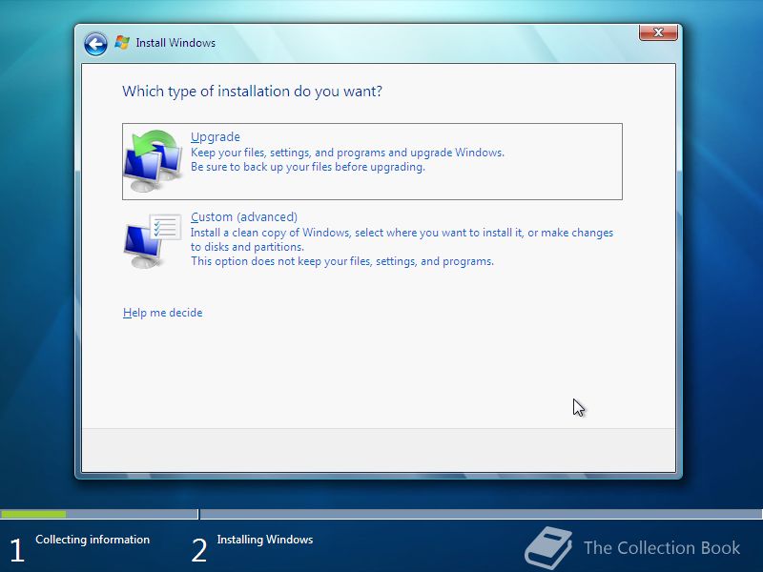Click the 'Installing Windows' step label
Image resolution: width=763 pixels, height=572 pixels.
pos(265,540)
